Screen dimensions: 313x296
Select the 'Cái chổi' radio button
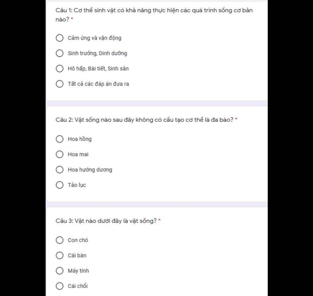pos(60,286)
